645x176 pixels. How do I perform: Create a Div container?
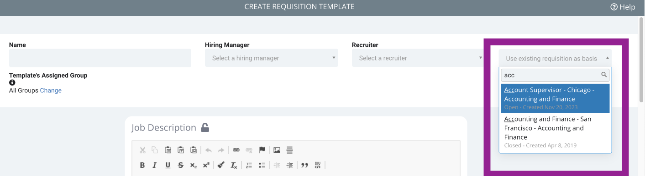(x=318, y=165)
